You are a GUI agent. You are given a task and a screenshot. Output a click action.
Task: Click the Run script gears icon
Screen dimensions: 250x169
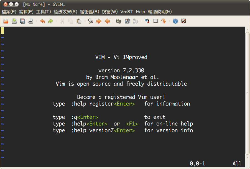pyautogui.click(x=135, y=21)
